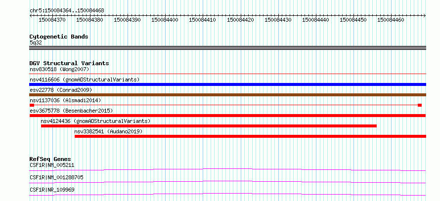Open gene label CSF1R|NM_005211
440x201 pixels.
tap(52, 165)
